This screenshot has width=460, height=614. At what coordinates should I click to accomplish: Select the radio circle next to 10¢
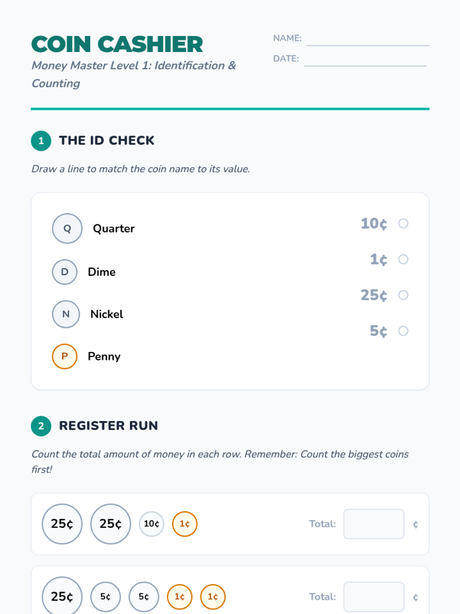click(403, 223)
